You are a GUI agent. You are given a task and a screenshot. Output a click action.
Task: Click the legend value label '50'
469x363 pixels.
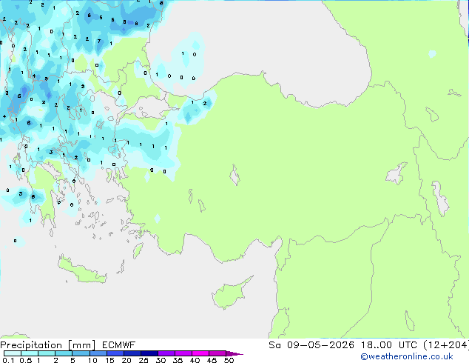click(229, 360)
